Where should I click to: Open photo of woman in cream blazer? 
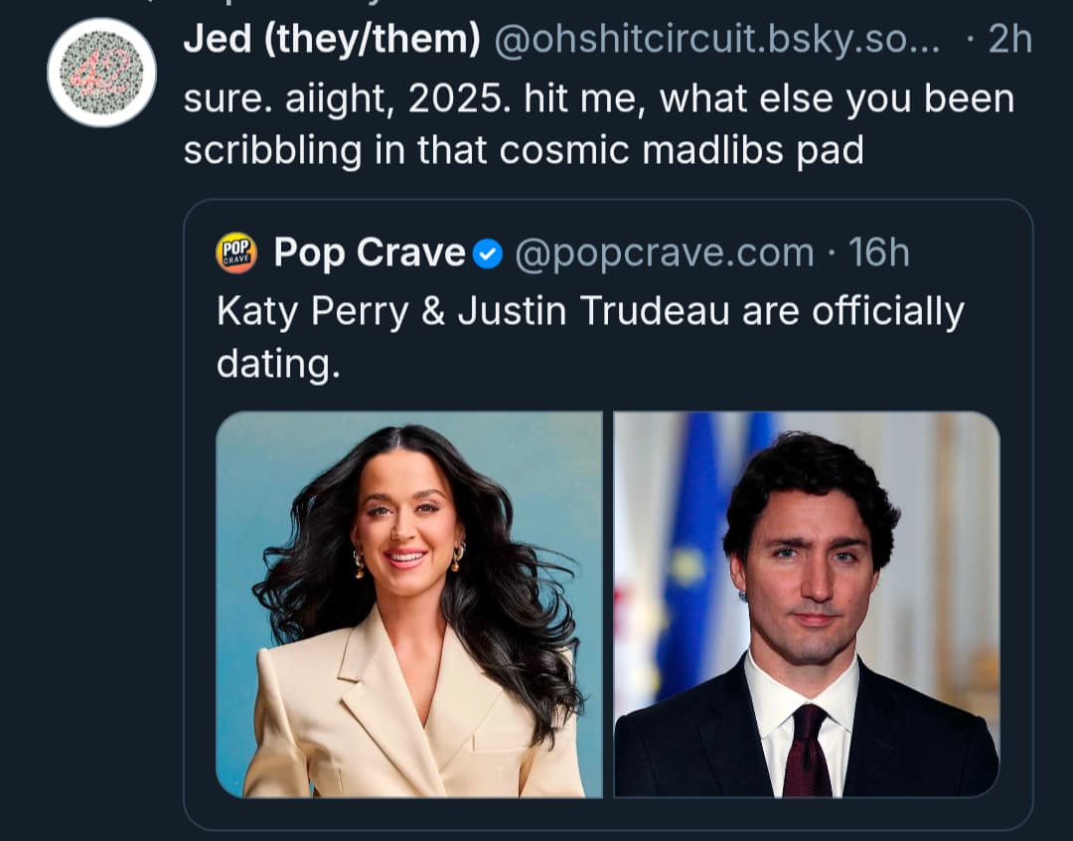pos(408,603)
